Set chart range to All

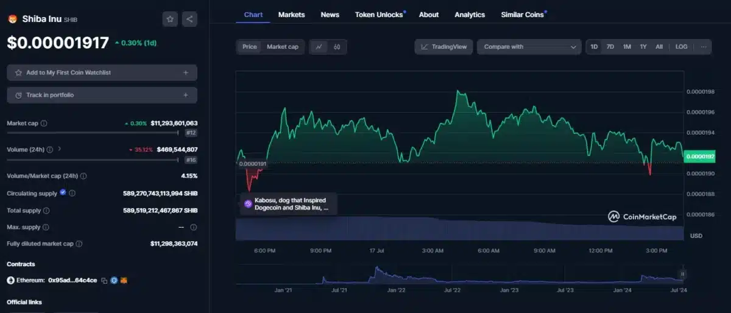pos(659,47)
